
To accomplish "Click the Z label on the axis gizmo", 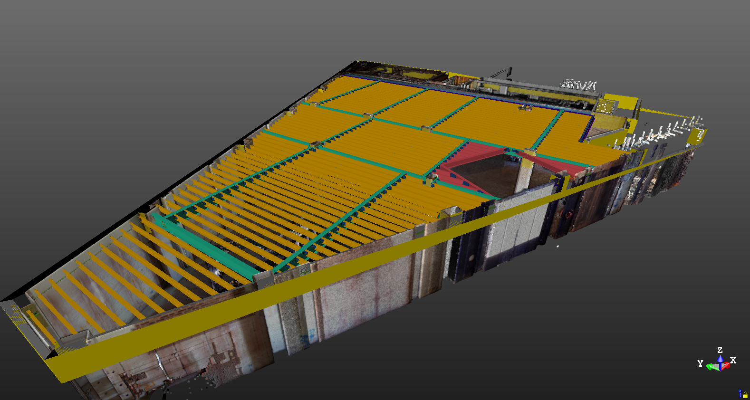I will click(720, 350).
